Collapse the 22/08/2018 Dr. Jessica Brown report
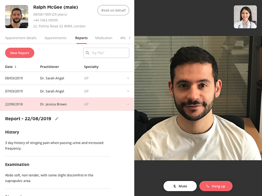Screen dimensions: 262x196 (x=128, y=104)
